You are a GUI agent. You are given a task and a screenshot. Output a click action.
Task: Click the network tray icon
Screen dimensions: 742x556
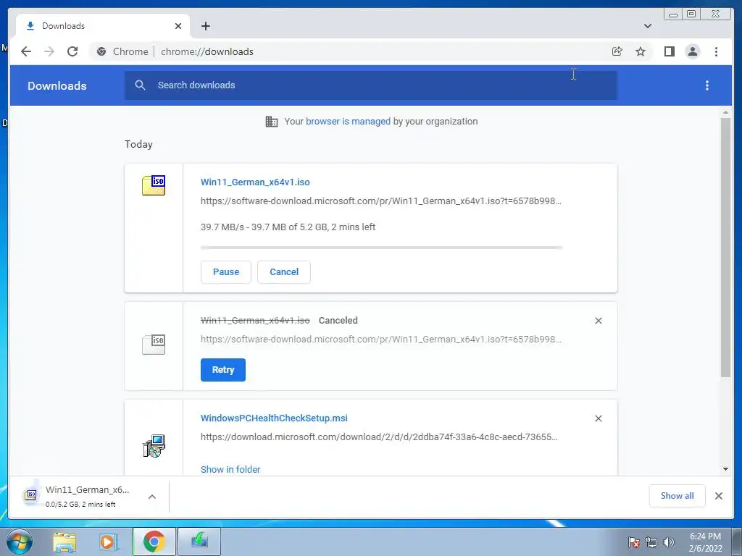click(x=651, y=542)
